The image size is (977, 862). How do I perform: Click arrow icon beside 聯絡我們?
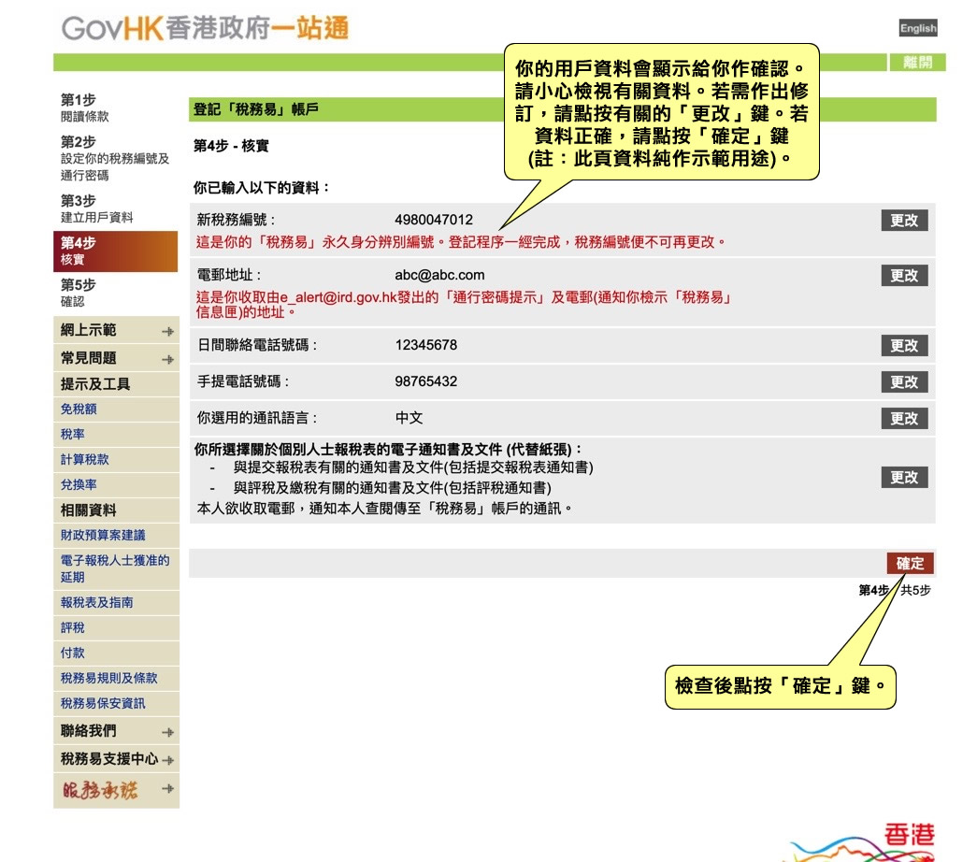click(167, 732)
